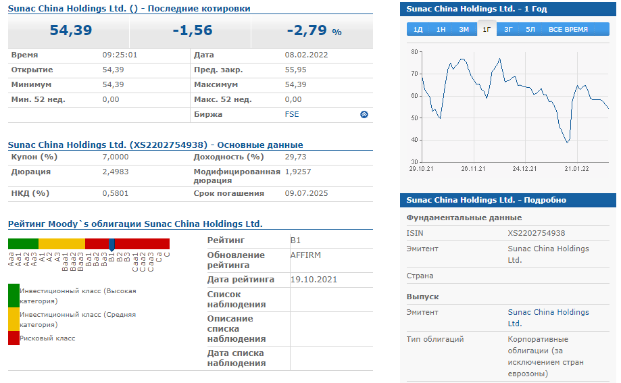The width and height of the screenshot is (621, 383).
Task: Click the Список наблюдения row label
Action: [236, 299]
